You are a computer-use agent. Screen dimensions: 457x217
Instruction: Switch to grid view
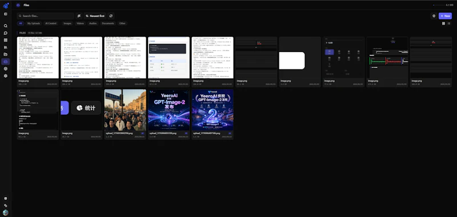click(x=444, y=23)
